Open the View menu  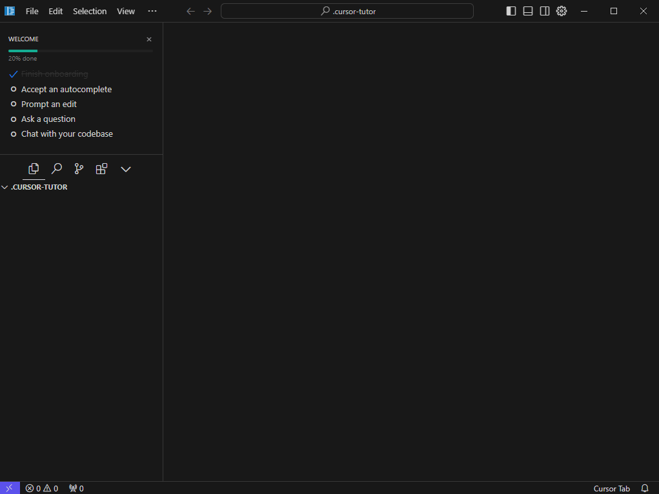click(126, 12)
